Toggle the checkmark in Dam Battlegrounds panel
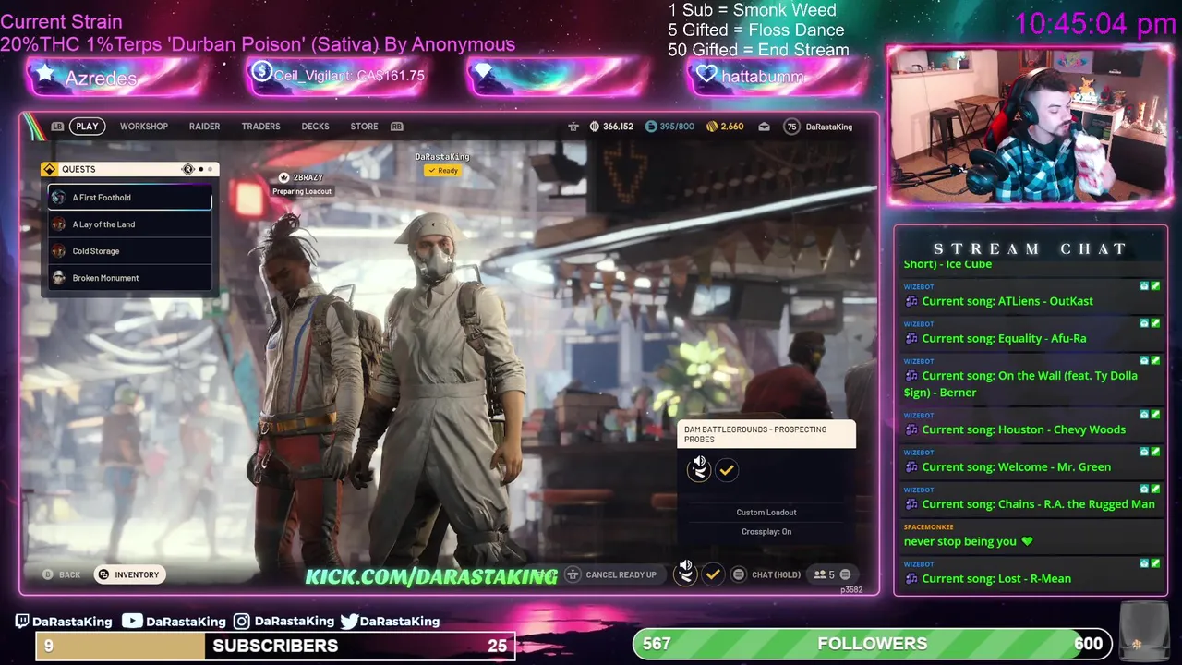This screenshot has height=665, width=1182. 727,470
